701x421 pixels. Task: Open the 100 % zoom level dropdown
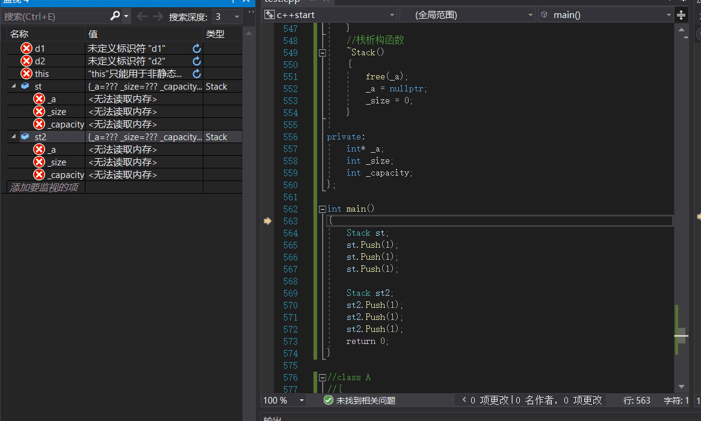(x=301, y=400)
